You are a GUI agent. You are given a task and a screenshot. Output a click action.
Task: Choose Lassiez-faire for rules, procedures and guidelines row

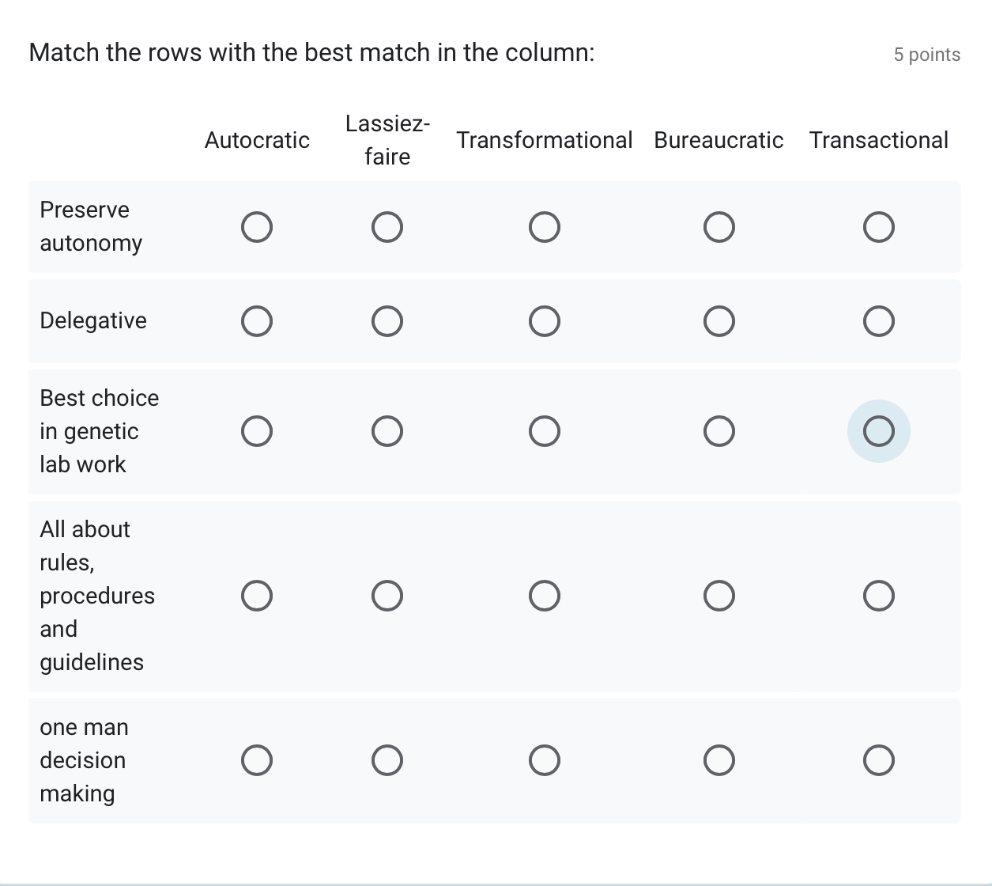387,595
